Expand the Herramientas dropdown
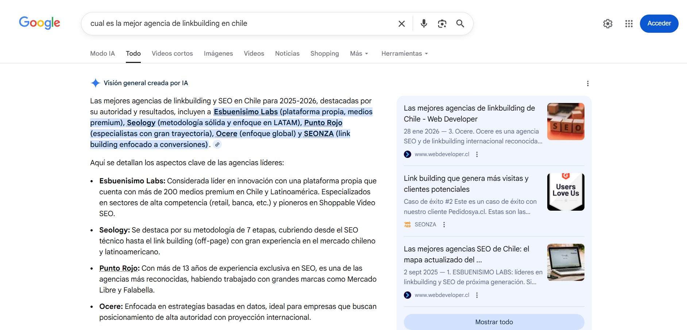Screen dimensions: 687x330 pos(404,53)
